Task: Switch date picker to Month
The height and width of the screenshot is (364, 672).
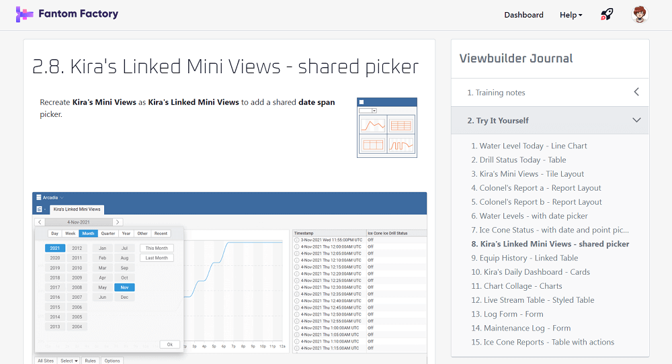Action: tap(88, 234)
